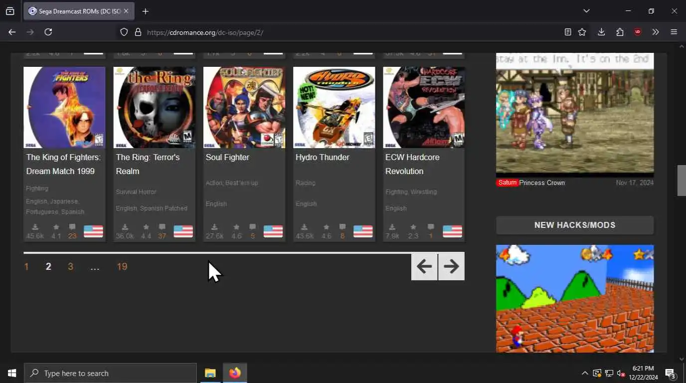Open a new browser tab

pyautogui.click(x=145, y=11)
